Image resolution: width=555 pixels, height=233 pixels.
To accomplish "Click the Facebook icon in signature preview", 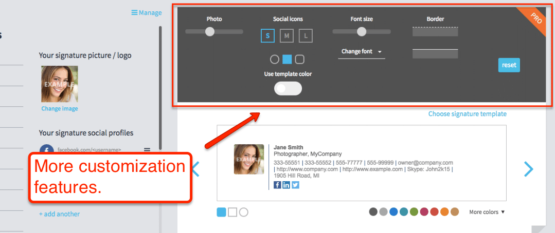I will click(277, 185).
